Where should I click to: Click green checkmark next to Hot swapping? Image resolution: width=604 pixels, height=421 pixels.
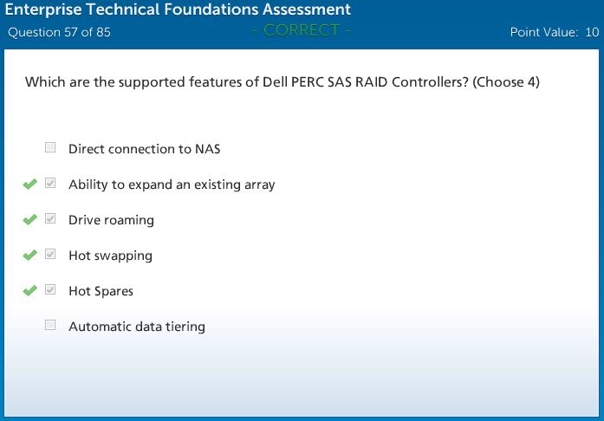[30, 256]
